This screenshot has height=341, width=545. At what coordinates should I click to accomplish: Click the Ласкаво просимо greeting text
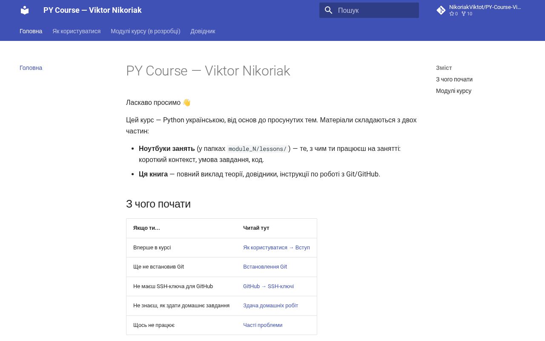coord(158,103)
